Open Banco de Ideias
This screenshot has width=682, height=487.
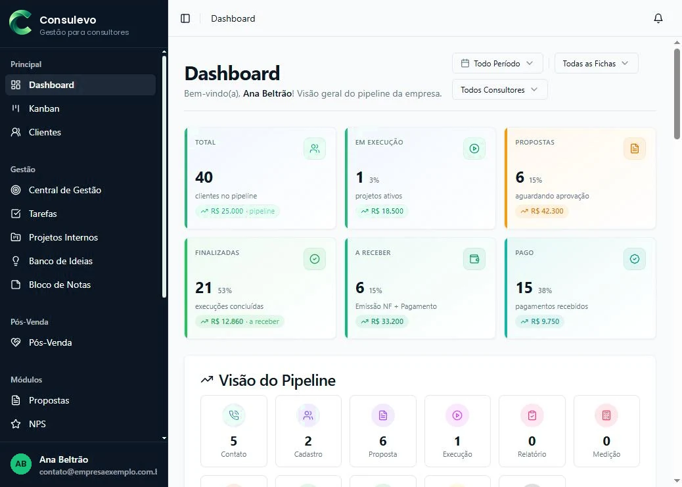click(x=80, y=261)
